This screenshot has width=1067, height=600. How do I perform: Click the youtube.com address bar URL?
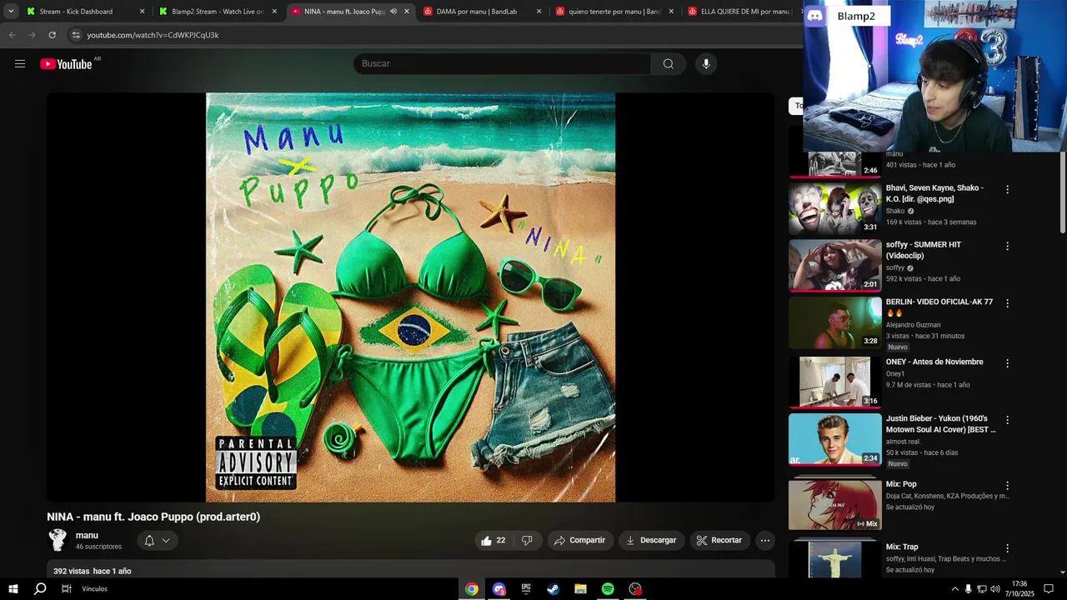(x=153, y=35)
